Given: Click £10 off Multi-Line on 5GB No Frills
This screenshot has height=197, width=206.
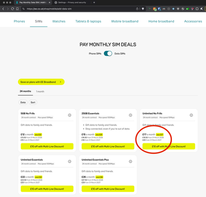Looking at the screenshot, I should pyautogui.click(x=47, y=146).
